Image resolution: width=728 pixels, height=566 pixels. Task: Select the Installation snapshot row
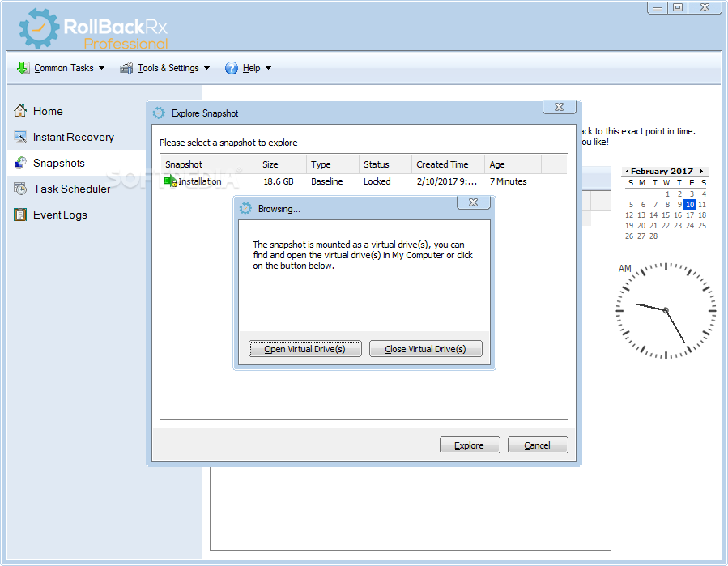pos(364,181)
